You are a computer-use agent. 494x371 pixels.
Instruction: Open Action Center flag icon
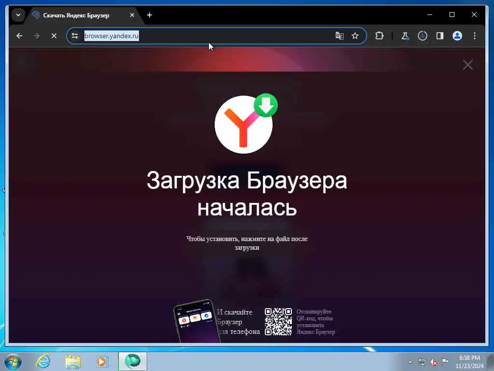tap(445, 361)
